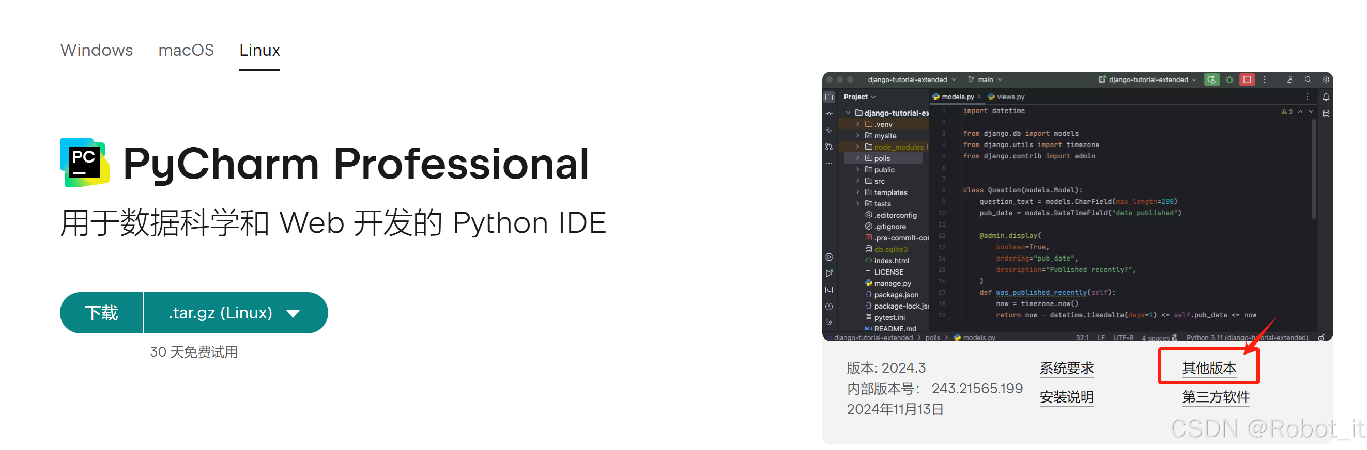Click the Debug bug icon
The width and height of the screenshot is (1367, 450).
(1230, 79)
